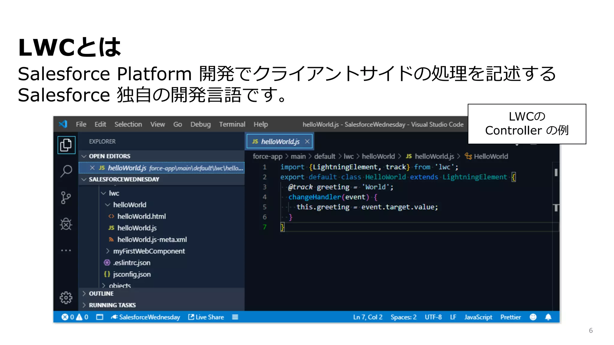Close the helloWorld.js editor tab
614x345 pixels.
(x=307, y=141)
